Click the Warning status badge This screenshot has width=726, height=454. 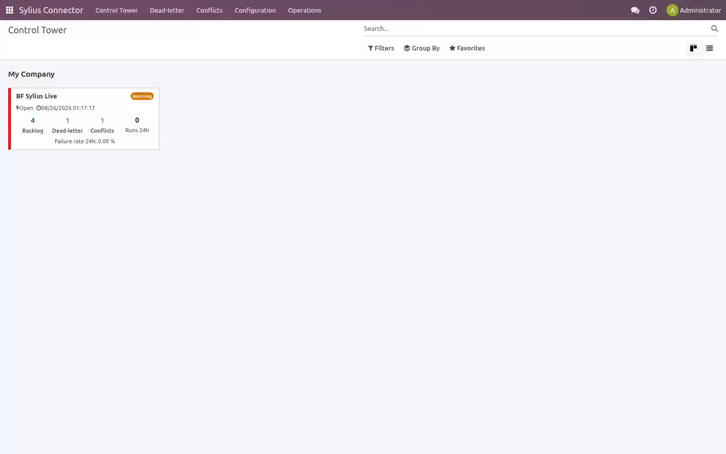click(142, 96)
